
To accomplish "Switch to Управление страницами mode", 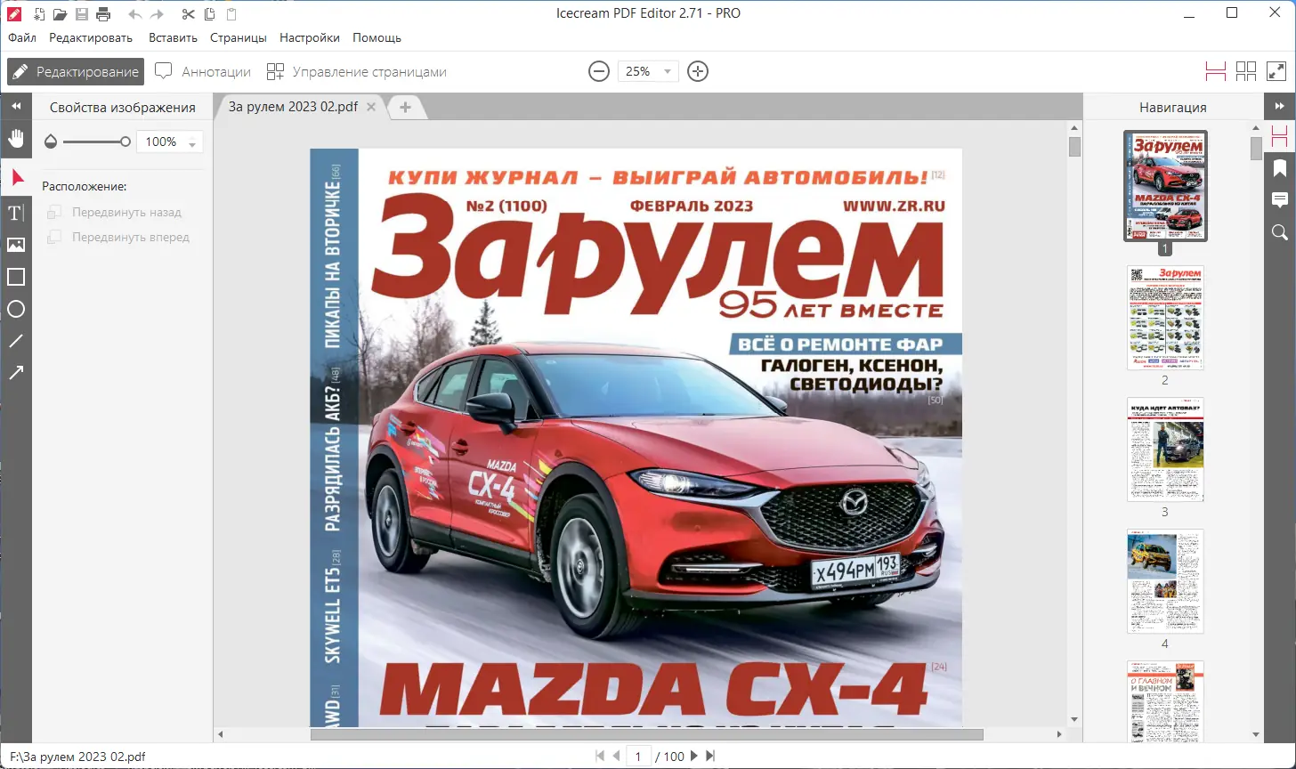I will tap(357, 71).
